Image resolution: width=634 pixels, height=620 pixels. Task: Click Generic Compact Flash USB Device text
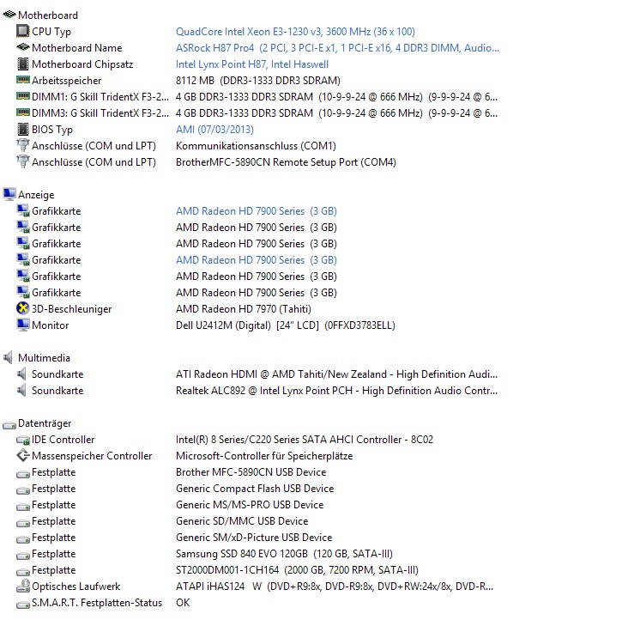pos(255,489)
